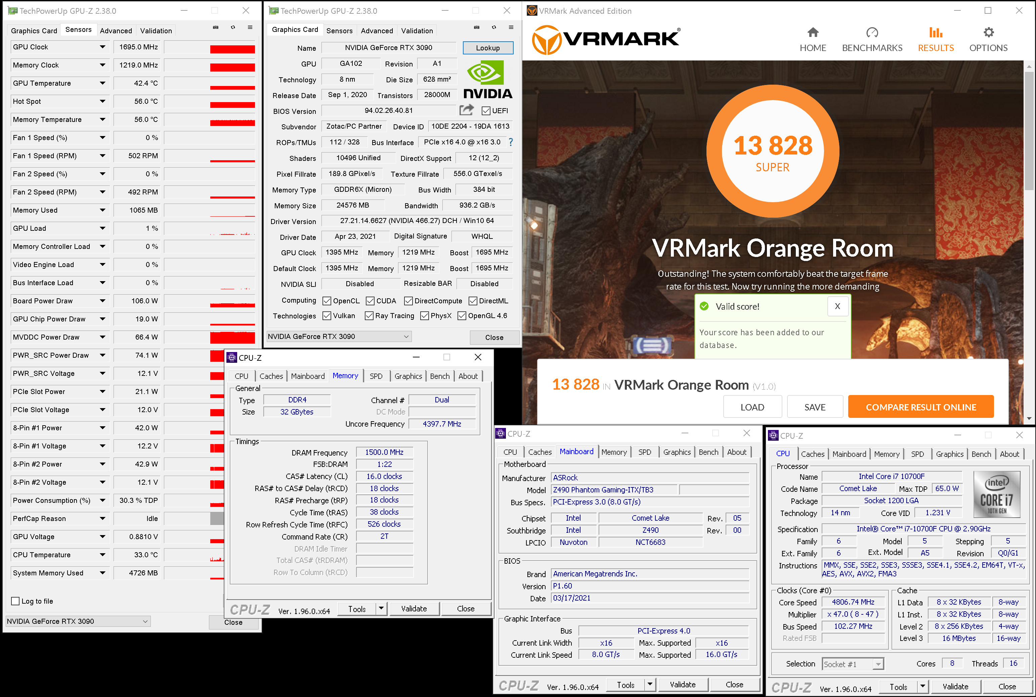
Task: Click the SAVE button in VRMark
Action: tap(814, 407)
